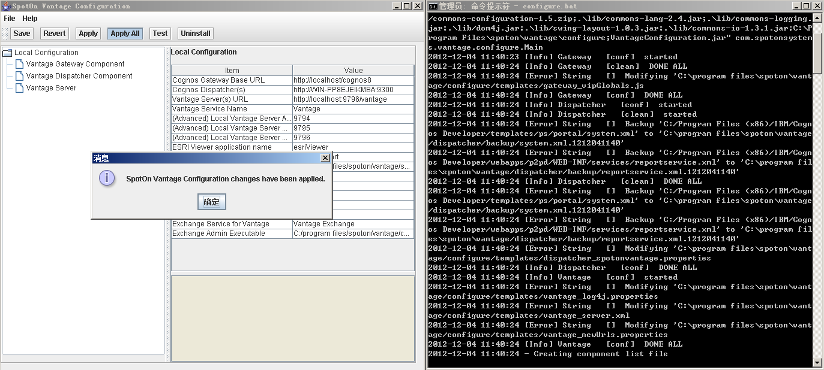
Task: Open the File menu
Action: point(10,19)
